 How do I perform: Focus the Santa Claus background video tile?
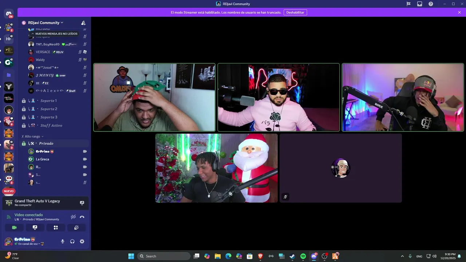pos(216,168)
